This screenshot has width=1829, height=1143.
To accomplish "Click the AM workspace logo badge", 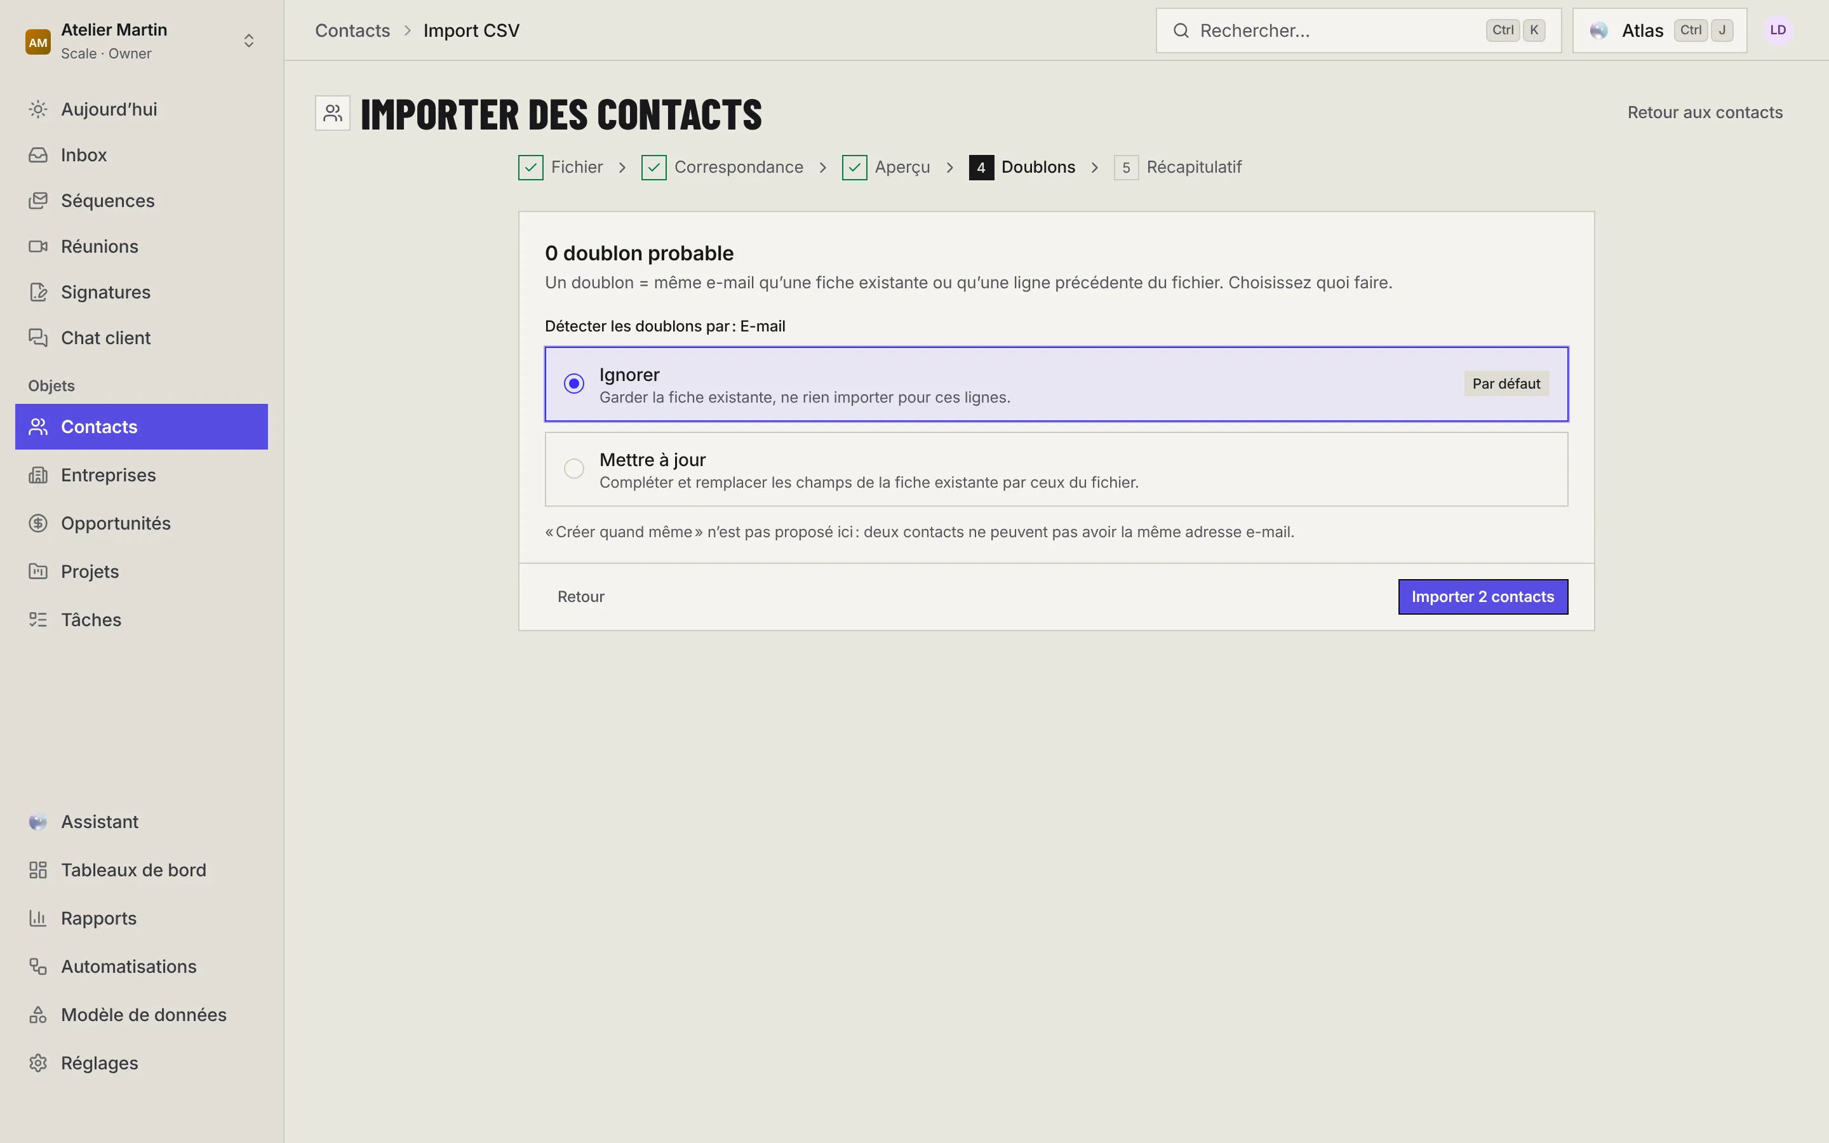I will (38, 41).
